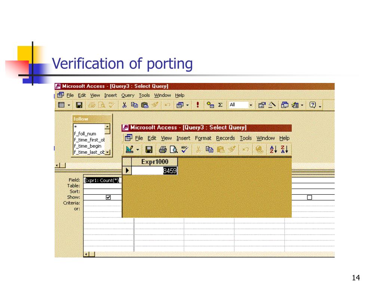
Task: Click Spelling ABC check icon
Action: [x=185, y=149]
